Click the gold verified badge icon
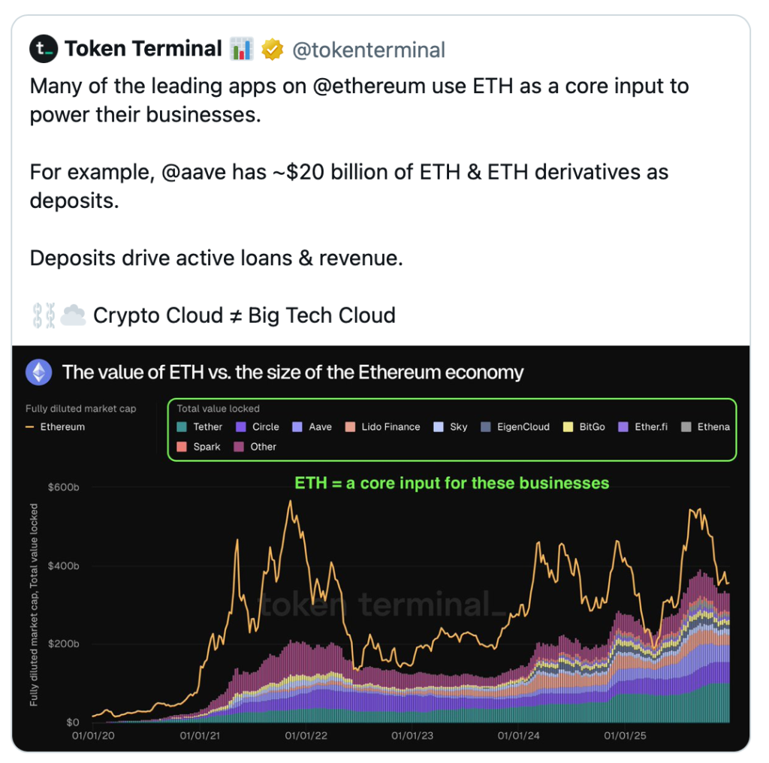 pyautogui.click(x=272, y=50)
